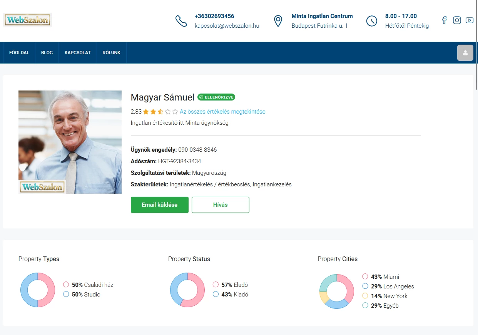Click the pink segment of Property Status chart
The height and width of the screenshot is (335, 478).
(199, 293)
